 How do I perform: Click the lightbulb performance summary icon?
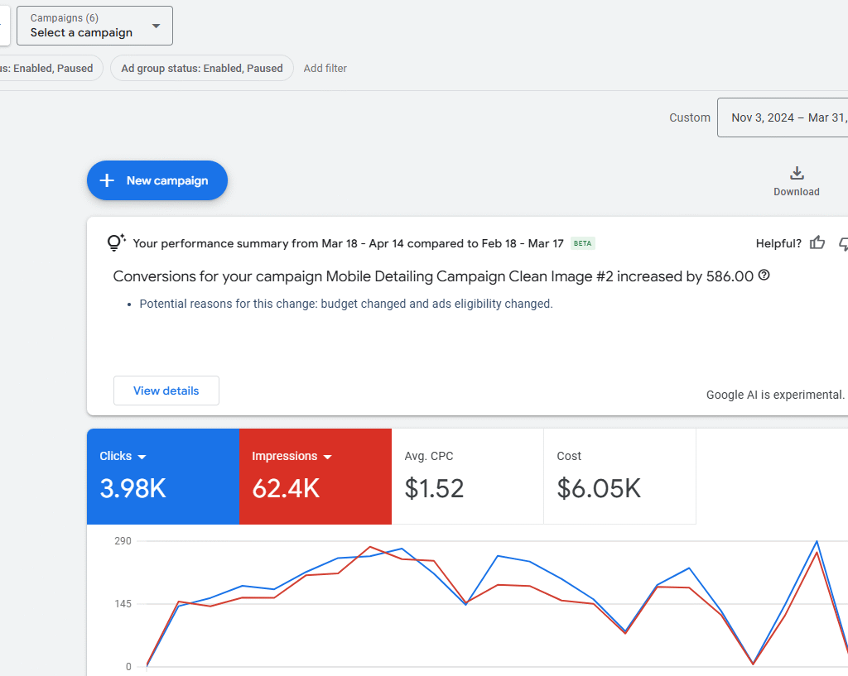tap(116, 243)
